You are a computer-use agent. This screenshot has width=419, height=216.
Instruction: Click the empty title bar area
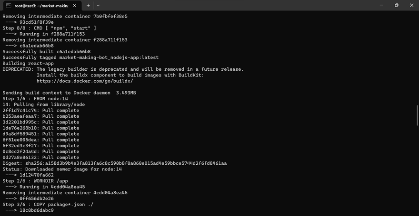point(238,5)
